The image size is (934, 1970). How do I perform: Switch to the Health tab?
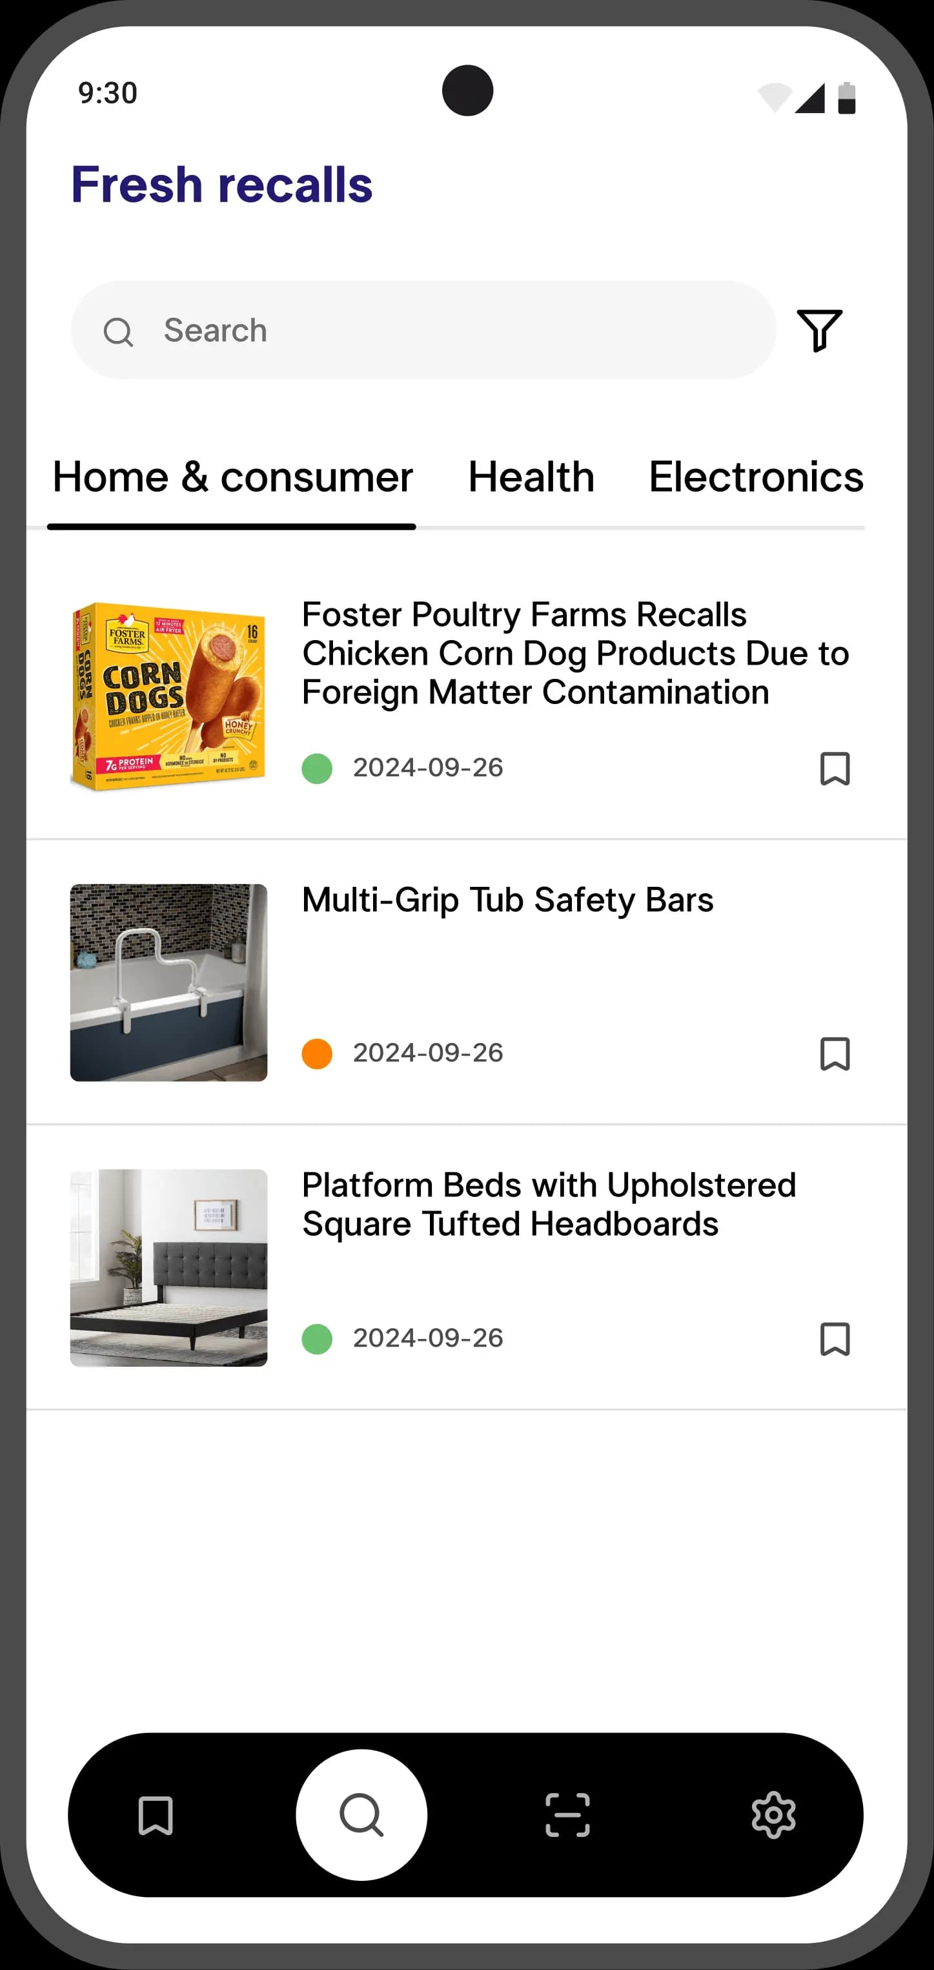pos(531,477)
